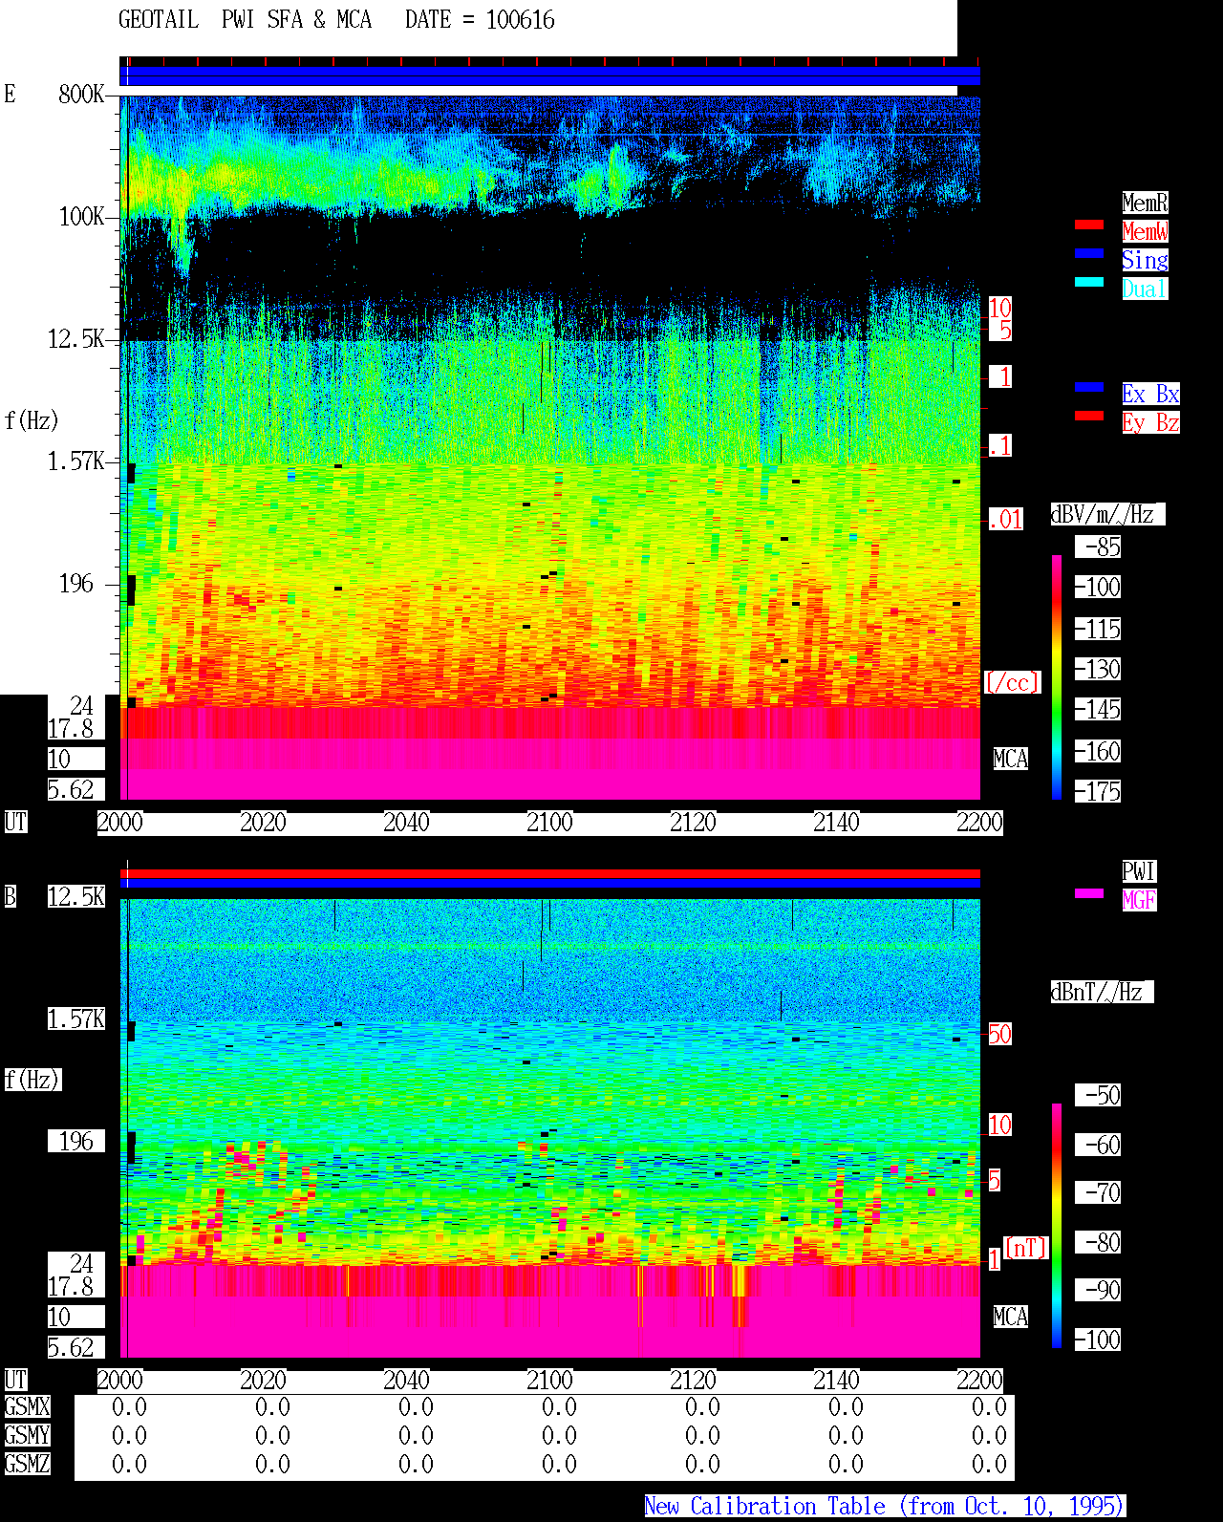Click the lower panel 196 frequency label
The width and height of the screenshot is (1223, 1522).
(x=76, y=1141)
